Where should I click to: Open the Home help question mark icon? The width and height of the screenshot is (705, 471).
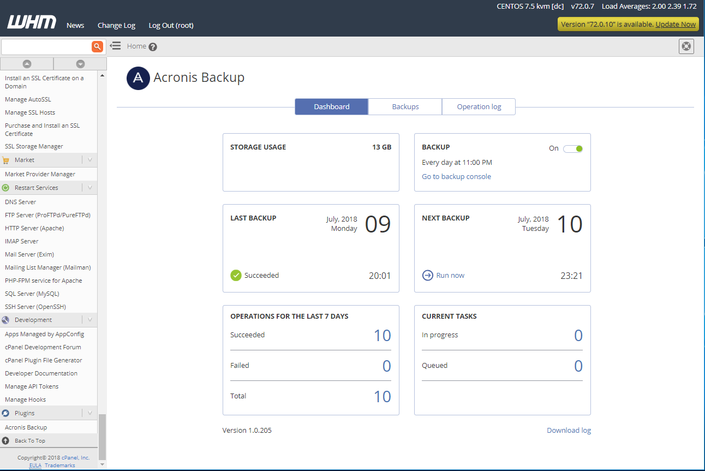[153, 47]
